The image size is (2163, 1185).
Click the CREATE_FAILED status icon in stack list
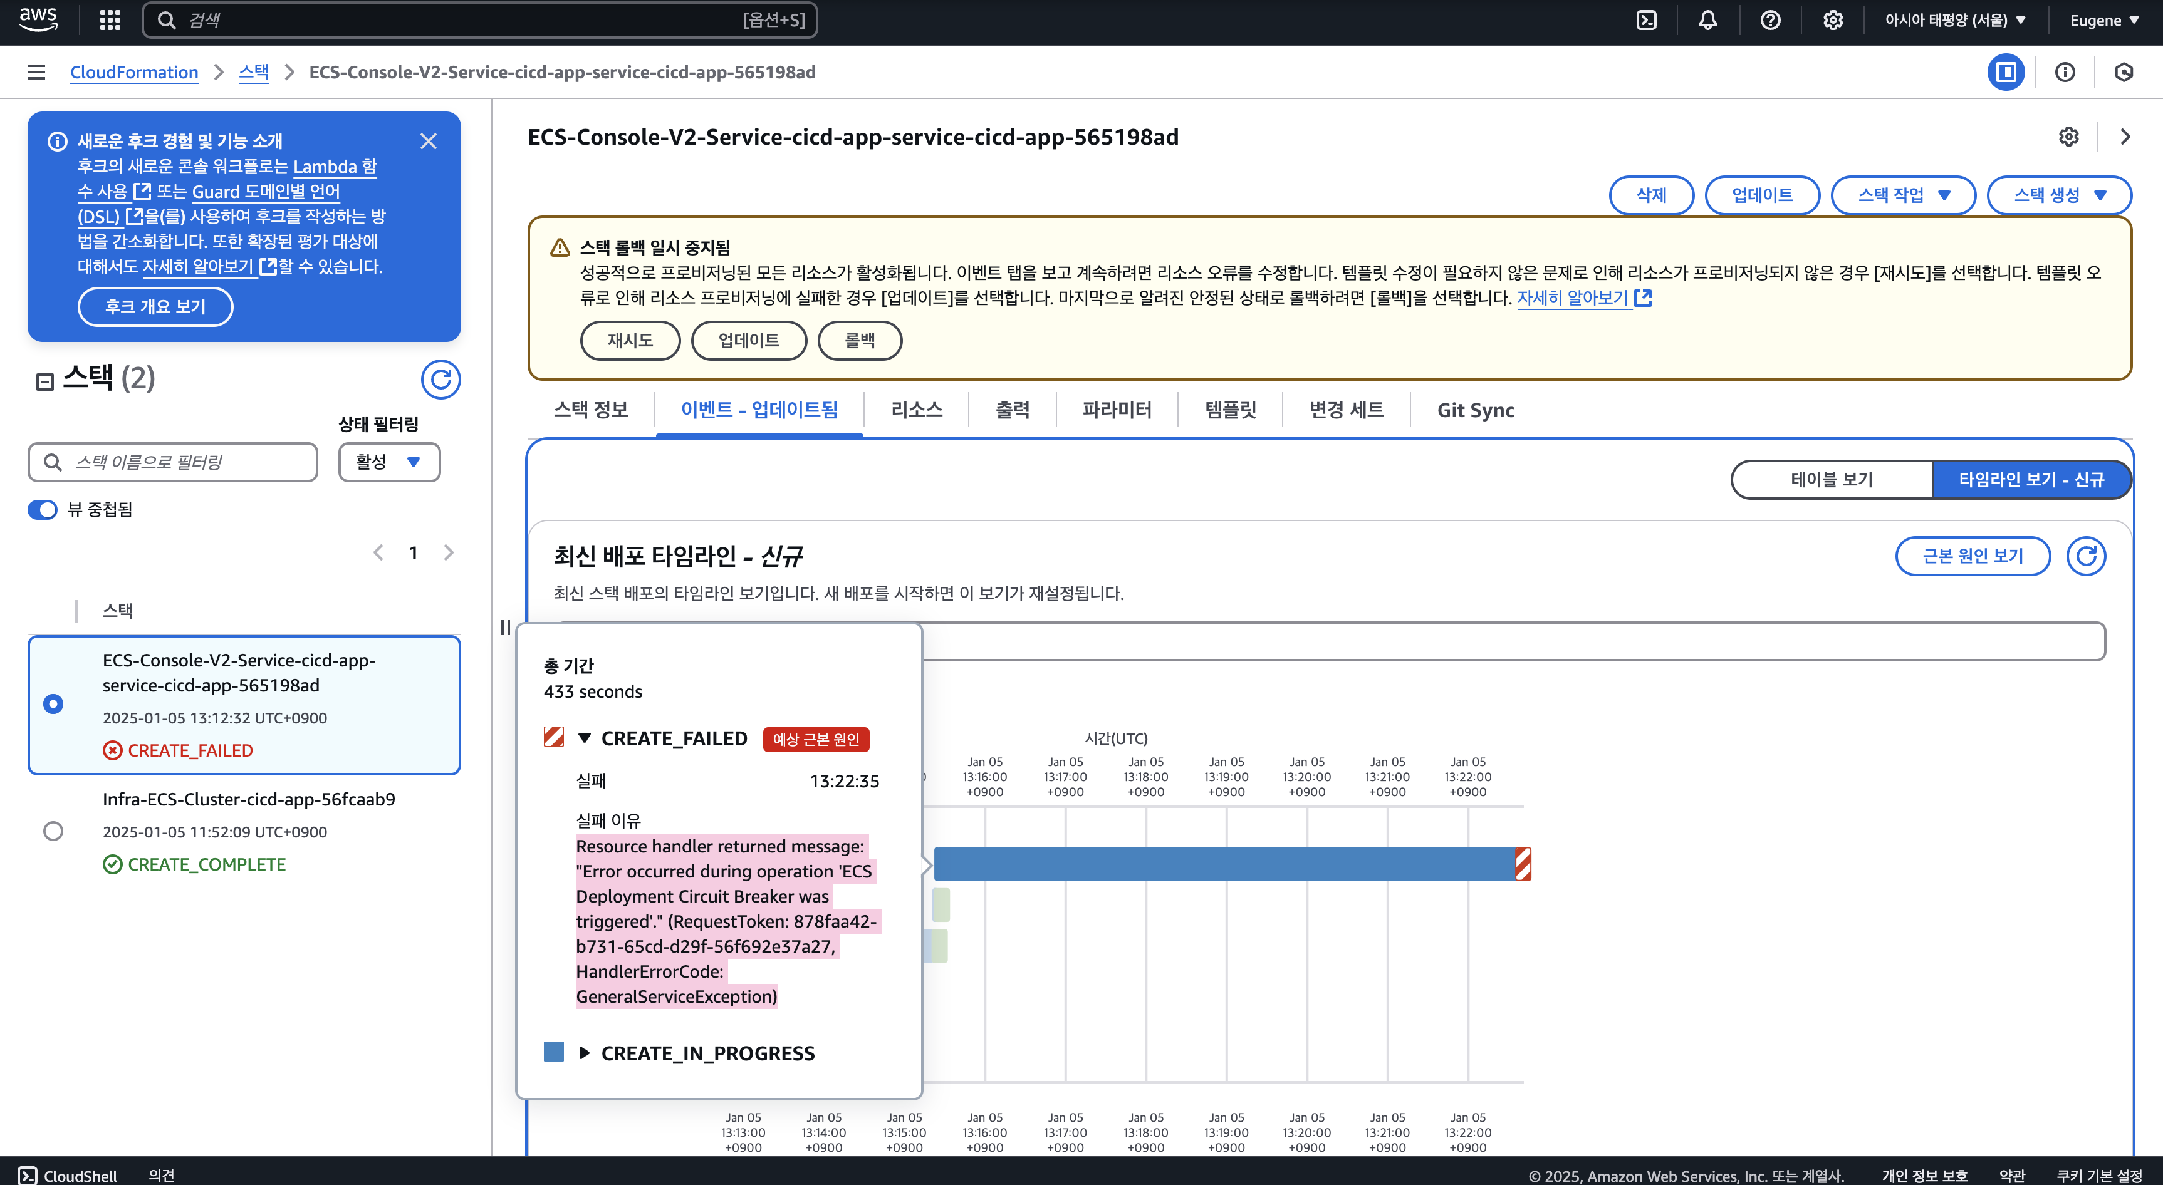coord(113,750)
